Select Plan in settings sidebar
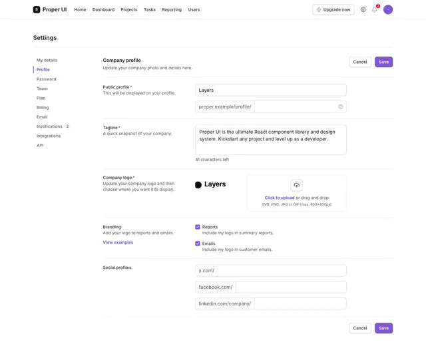The height and width of the screenshot is (362, 426). click(x=41, y=98)
